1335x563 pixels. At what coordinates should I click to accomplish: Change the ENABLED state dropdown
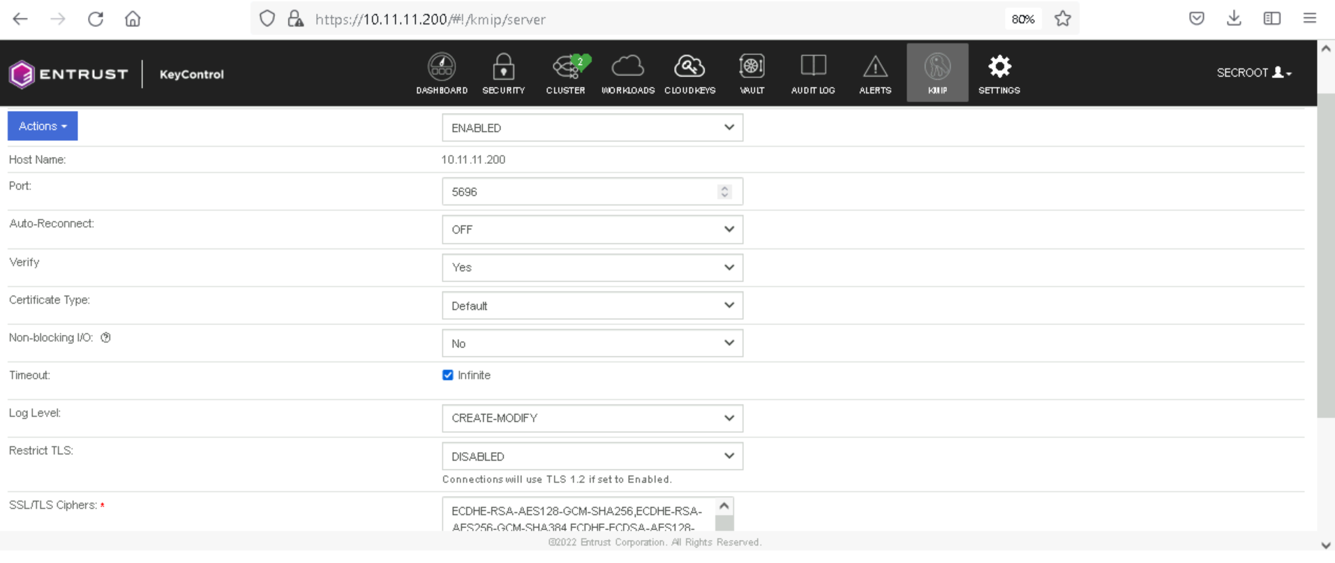point(592,128)
